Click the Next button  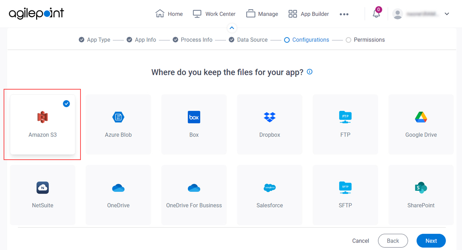(431, 241)
